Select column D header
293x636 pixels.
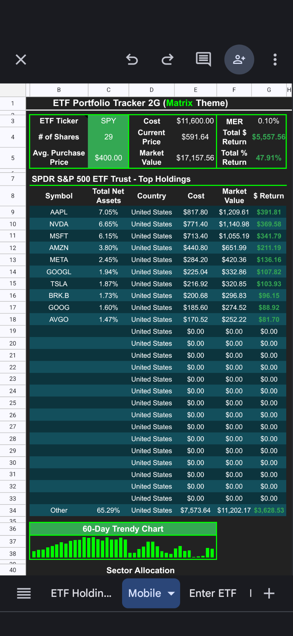(x=152, y=90)
